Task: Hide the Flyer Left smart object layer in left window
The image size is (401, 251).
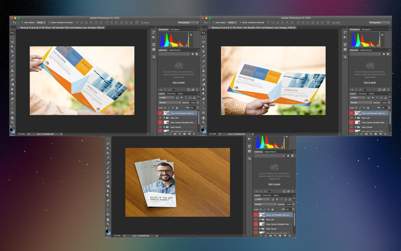Action: coord(160,113)
